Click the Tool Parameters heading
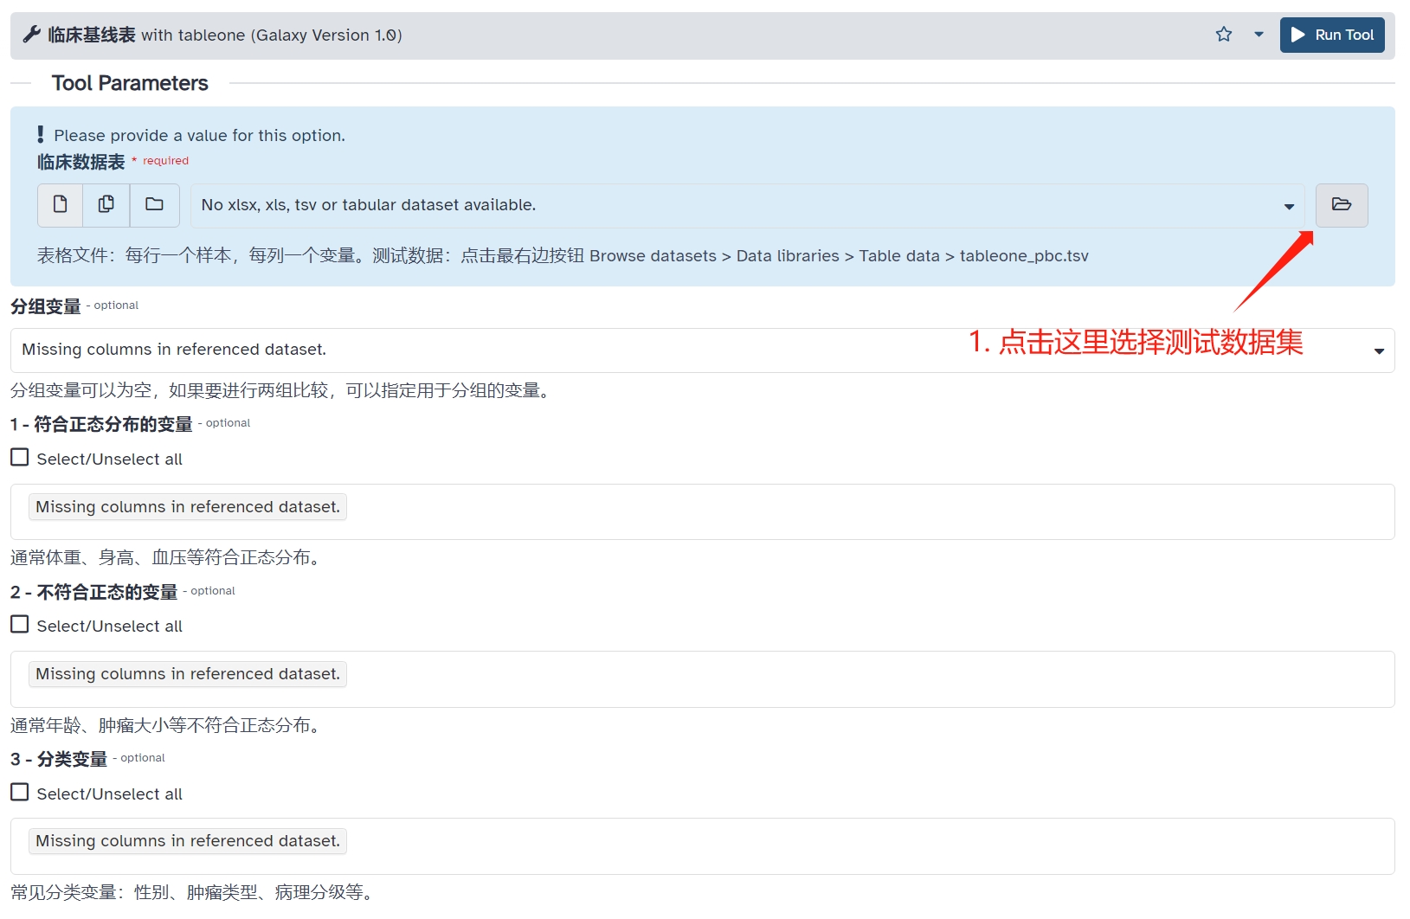 point(130,83)
